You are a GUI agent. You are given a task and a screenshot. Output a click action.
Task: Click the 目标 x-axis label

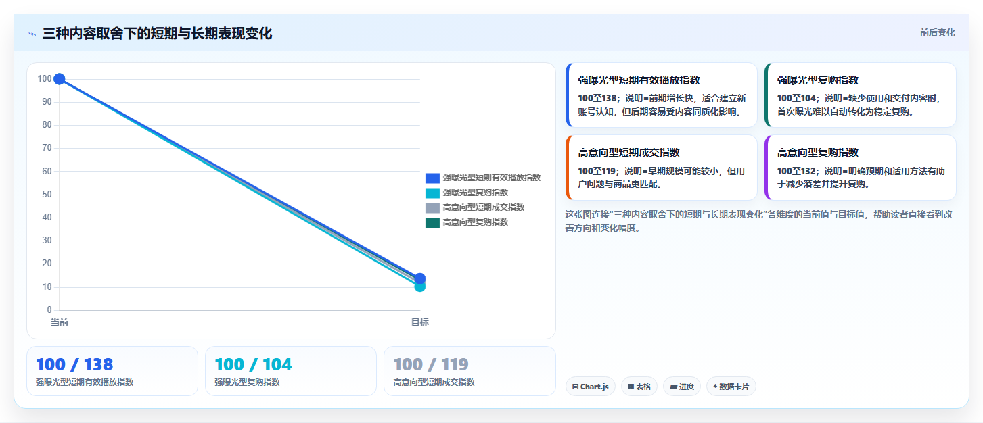(x=419, y=322)
